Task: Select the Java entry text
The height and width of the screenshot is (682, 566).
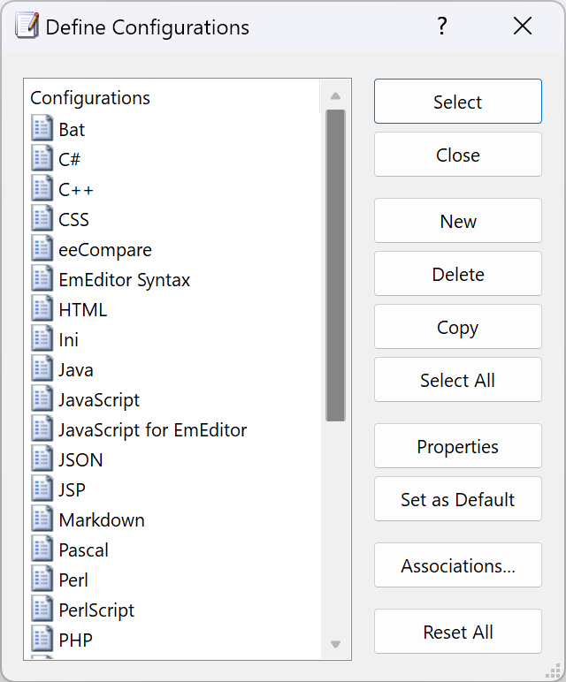Action: 76,369
